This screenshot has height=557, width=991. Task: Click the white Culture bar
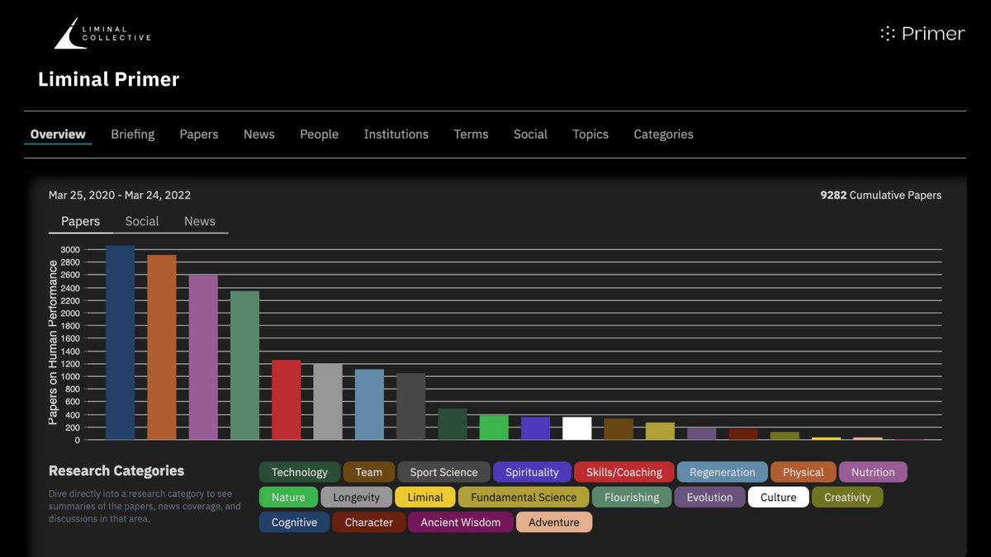coord(577,428)
